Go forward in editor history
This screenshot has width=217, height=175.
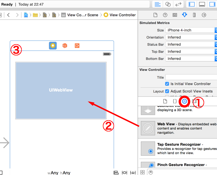pos(17,15)
